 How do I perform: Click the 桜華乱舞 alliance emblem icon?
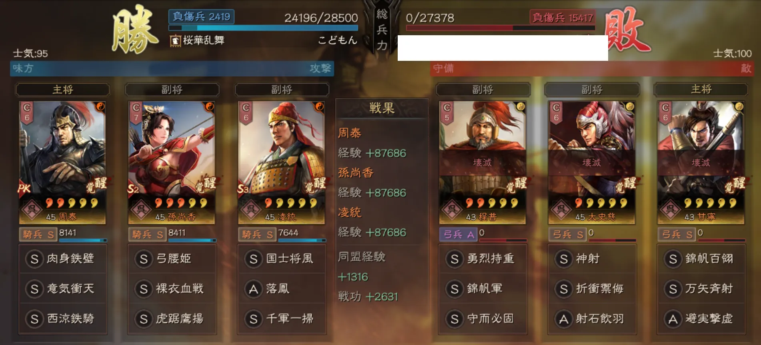[x=175, y=40]
